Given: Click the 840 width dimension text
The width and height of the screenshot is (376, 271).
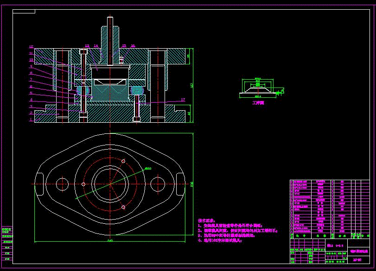Looking at the screenshot, I should pyautogui.click(x=110, y=240).
